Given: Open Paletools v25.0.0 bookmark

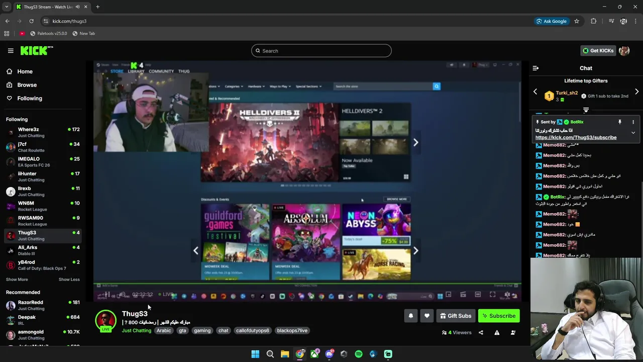Looking at the screenshot, I should [48, 34].
